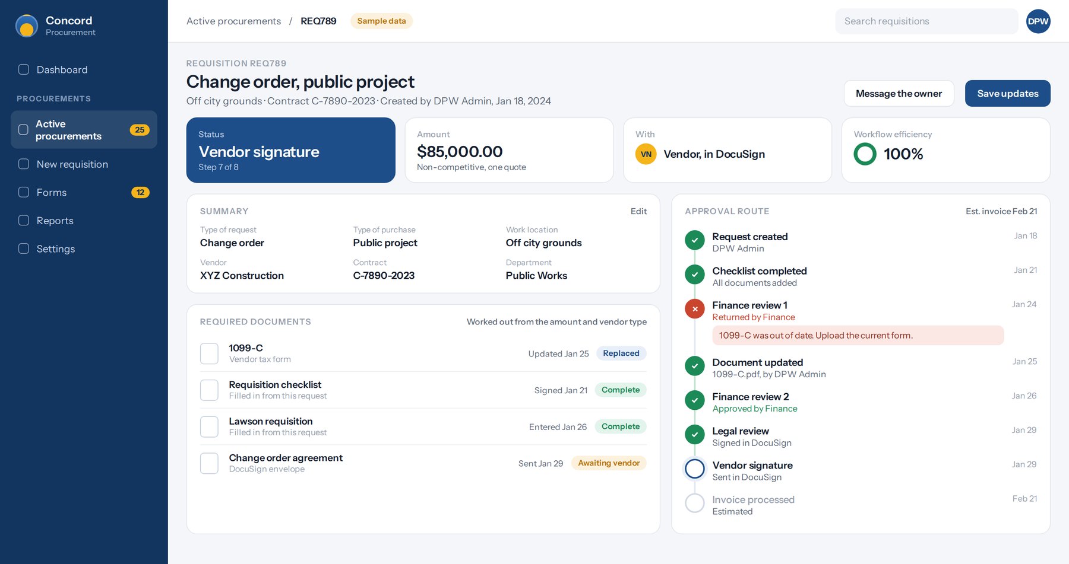Click the $85,000.00 amount value
The image size is (1069, 564).
tap(460, 152)
